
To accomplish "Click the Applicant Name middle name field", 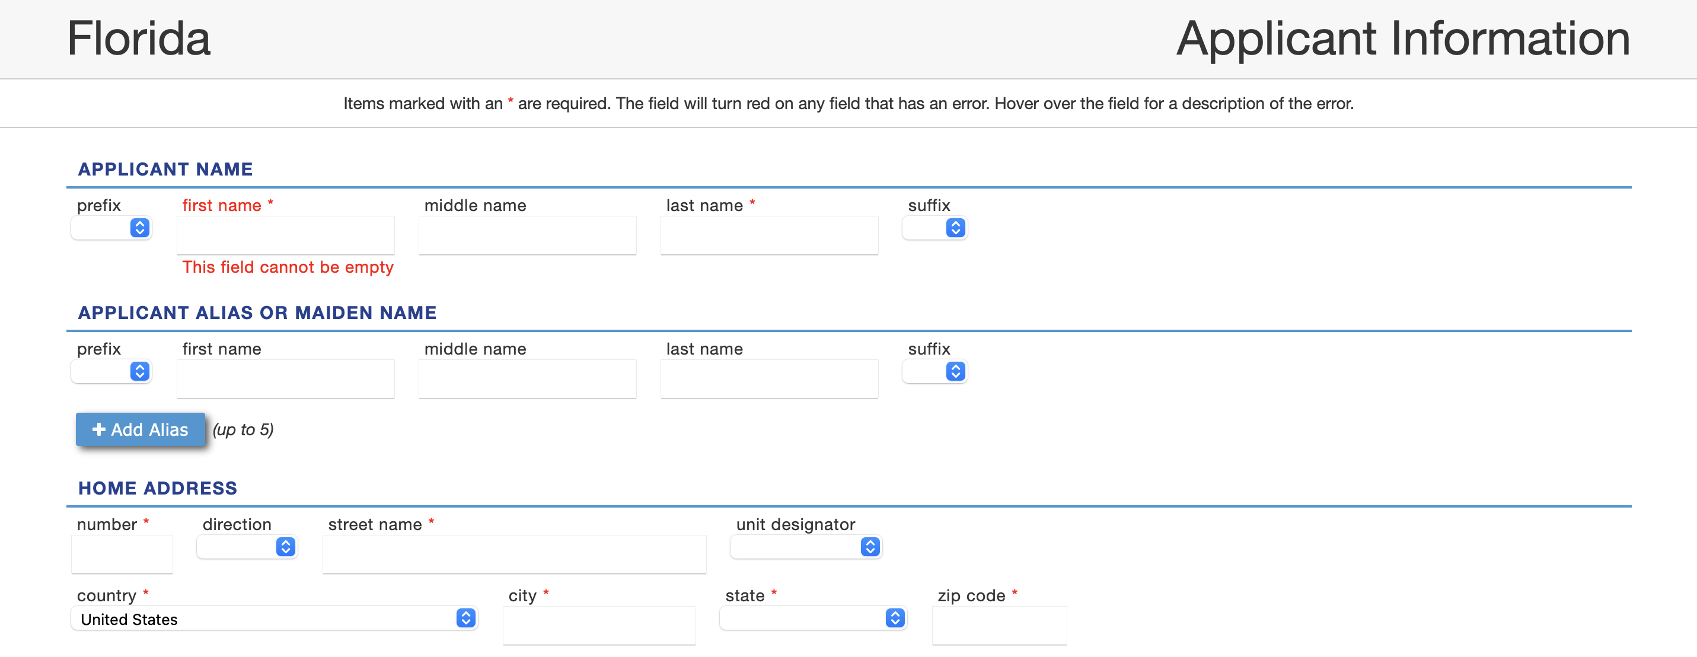I will [528, 235].
